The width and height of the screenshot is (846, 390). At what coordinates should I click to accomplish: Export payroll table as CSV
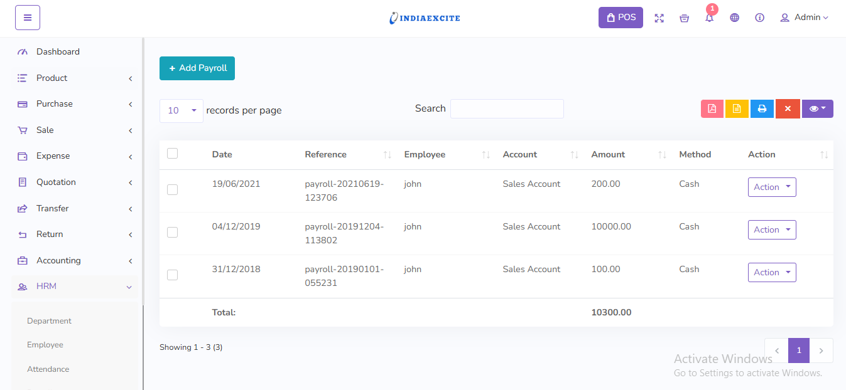pos(737,109)
